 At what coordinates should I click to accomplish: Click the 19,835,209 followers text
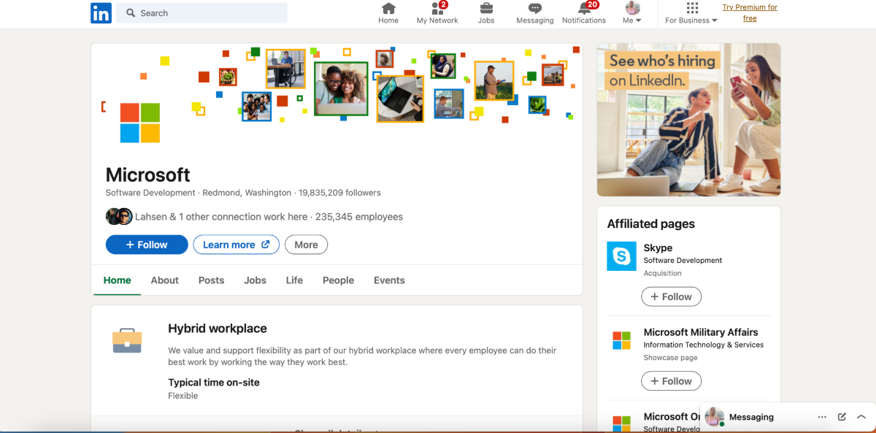(x=339, y=193)
